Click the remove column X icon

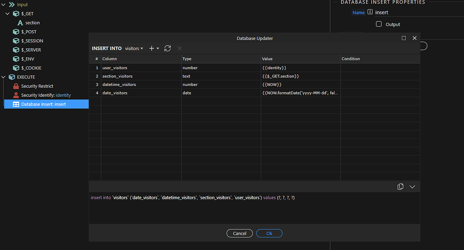[x=179, y=48]
